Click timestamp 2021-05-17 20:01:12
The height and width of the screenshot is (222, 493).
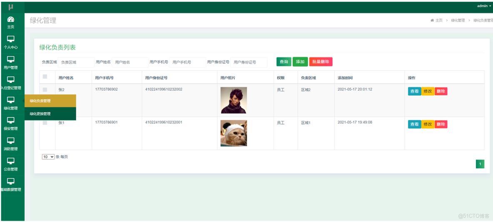355,89
